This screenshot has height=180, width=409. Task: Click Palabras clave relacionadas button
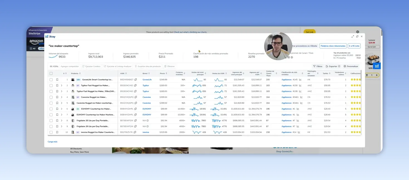click(333, 46)
